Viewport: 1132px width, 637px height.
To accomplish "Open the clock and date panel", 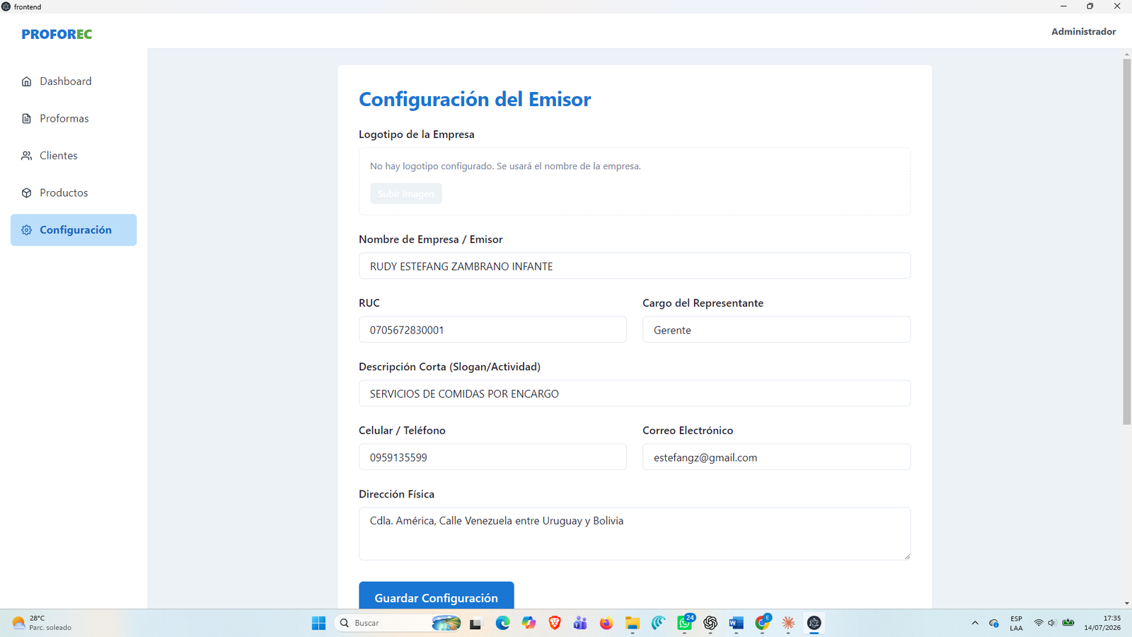I will click(1102, 623).
